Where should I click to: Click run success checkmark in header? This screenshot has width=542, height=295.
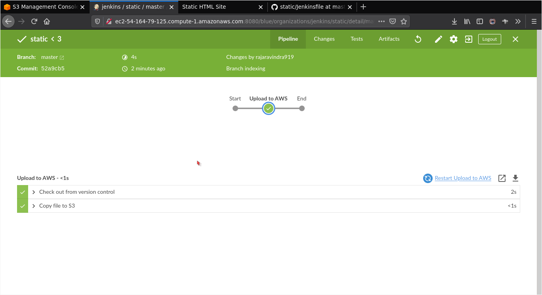22,39
